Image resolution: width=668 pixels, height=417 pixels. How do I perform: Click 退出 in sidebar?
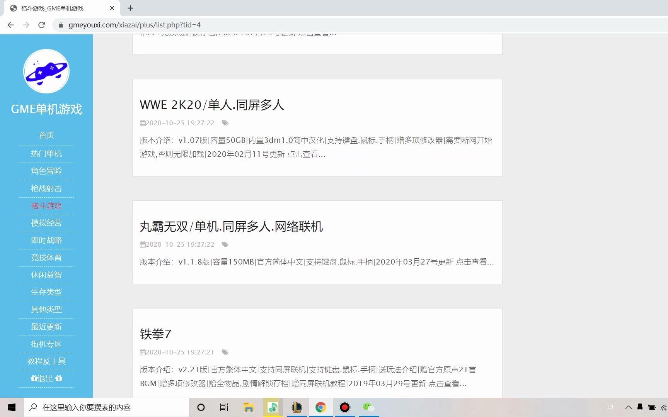[x=46, y=378]
